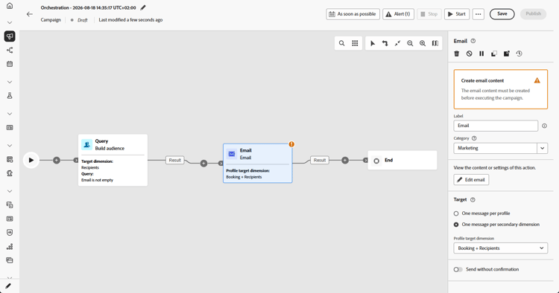Zoom out on the canvas
The width and height of the screenshot is (559, 293).
[410, 43]
